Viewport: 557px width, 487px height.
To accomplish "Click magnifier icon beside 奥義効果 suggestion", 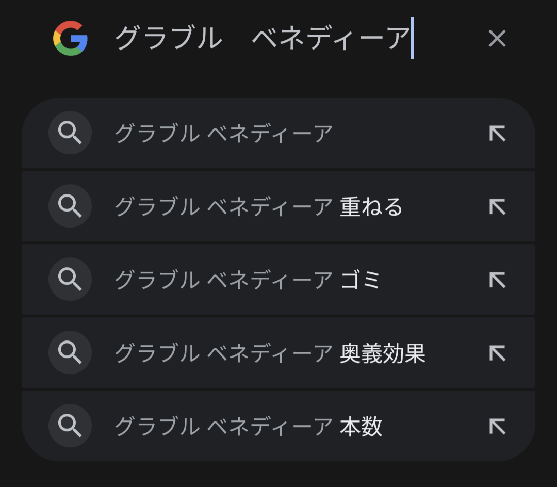I will point(70,353).
